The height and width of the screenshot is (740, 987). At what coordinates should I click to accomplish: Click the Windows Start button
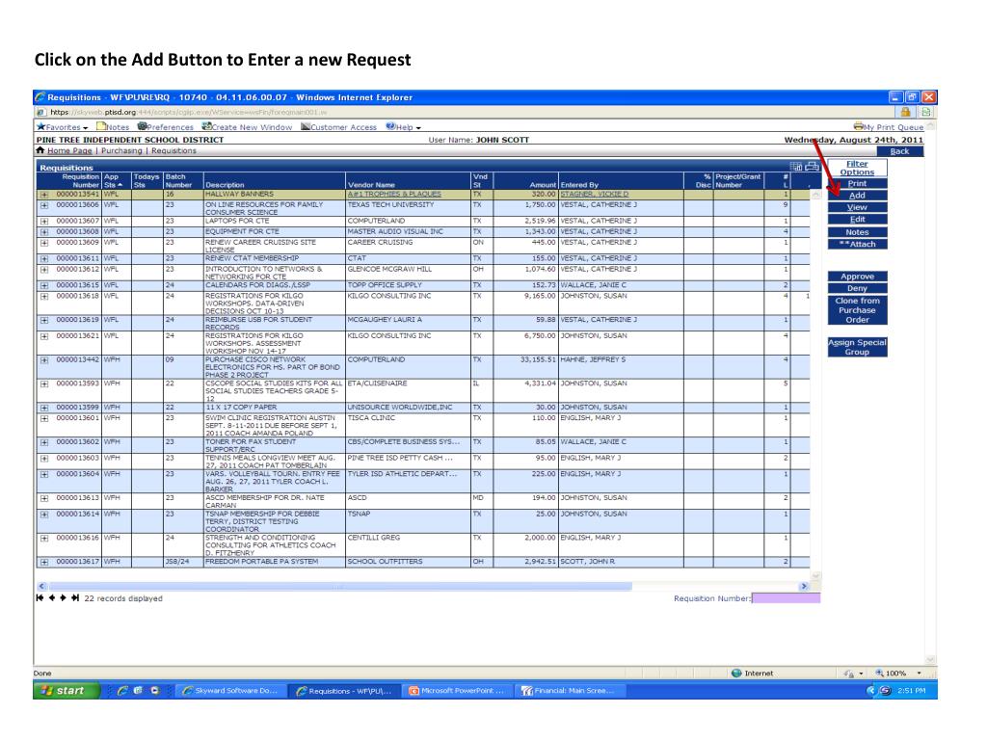[57, 690]
